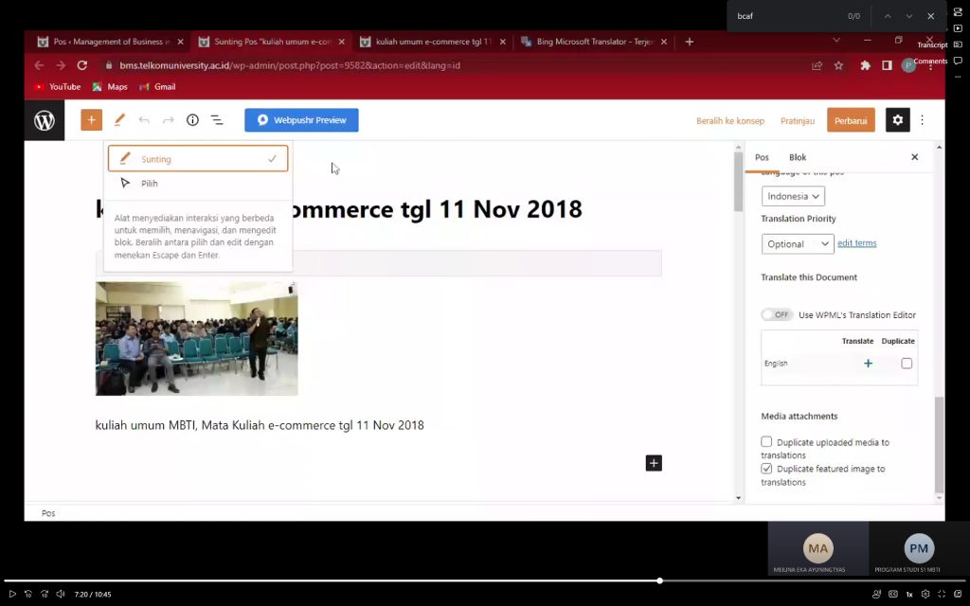Close the settings sidebar panel
The height and width of the screenshot is (606, 970).
914,157
